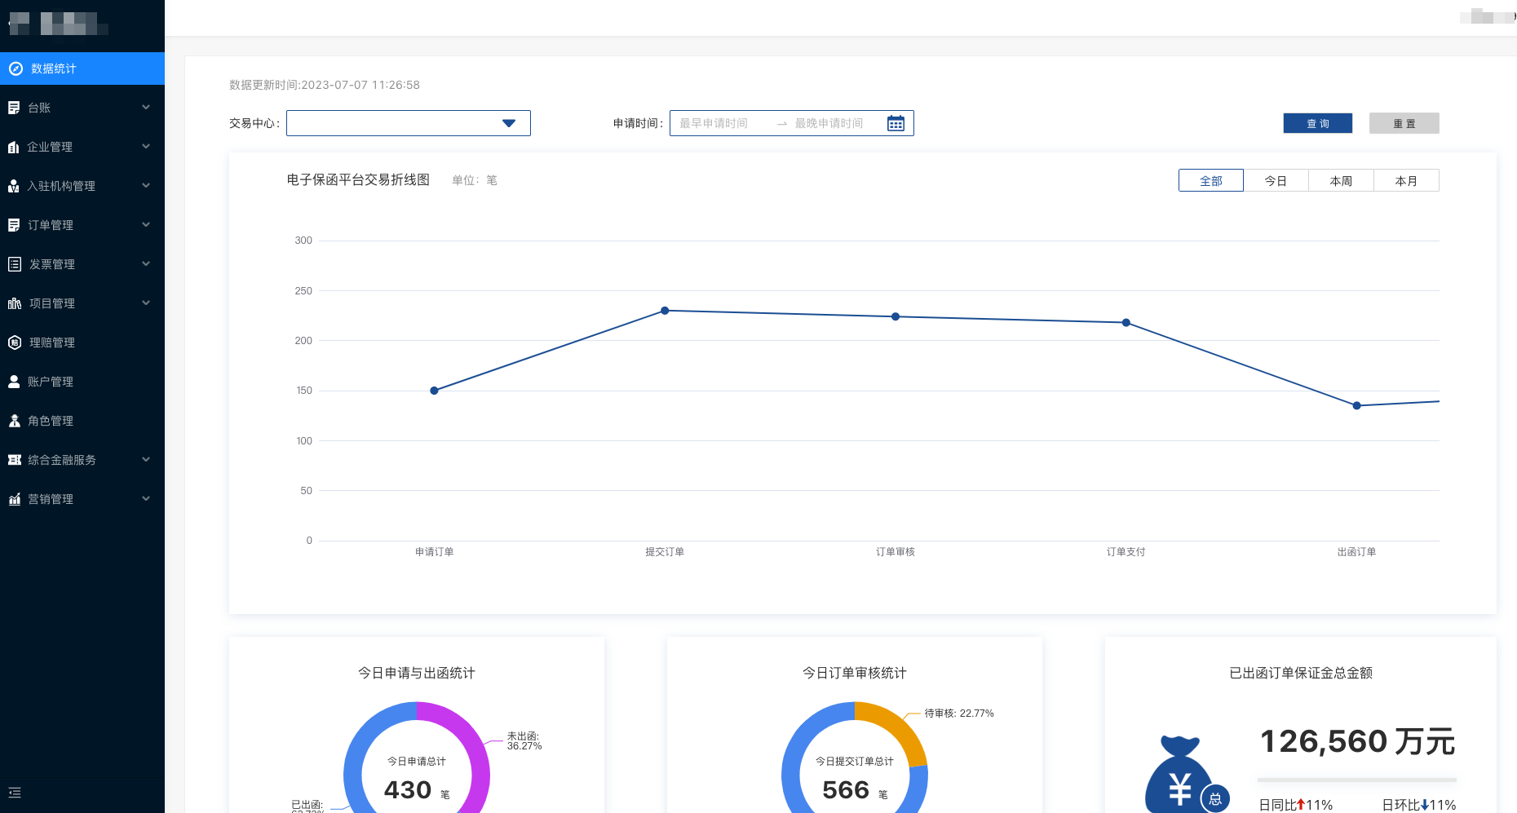
Task: Click the 重置 button
Action: [1404, 123]
